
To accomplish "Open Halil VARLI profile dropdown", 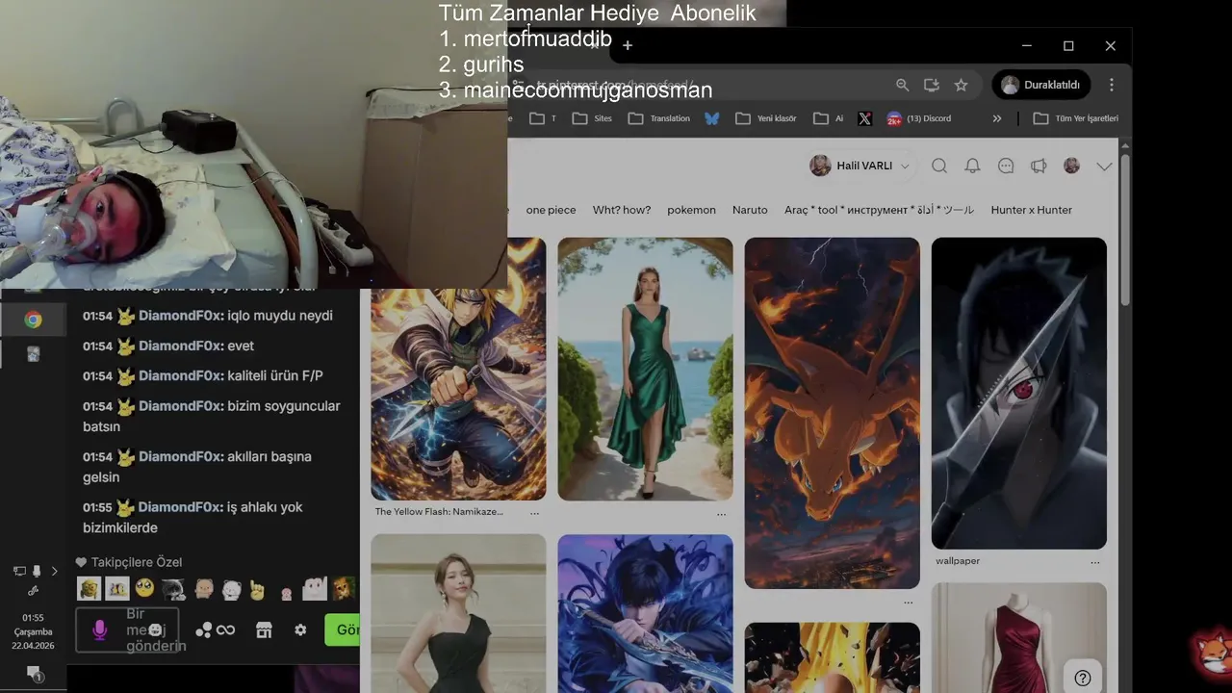I will click(x=860, y=166).
